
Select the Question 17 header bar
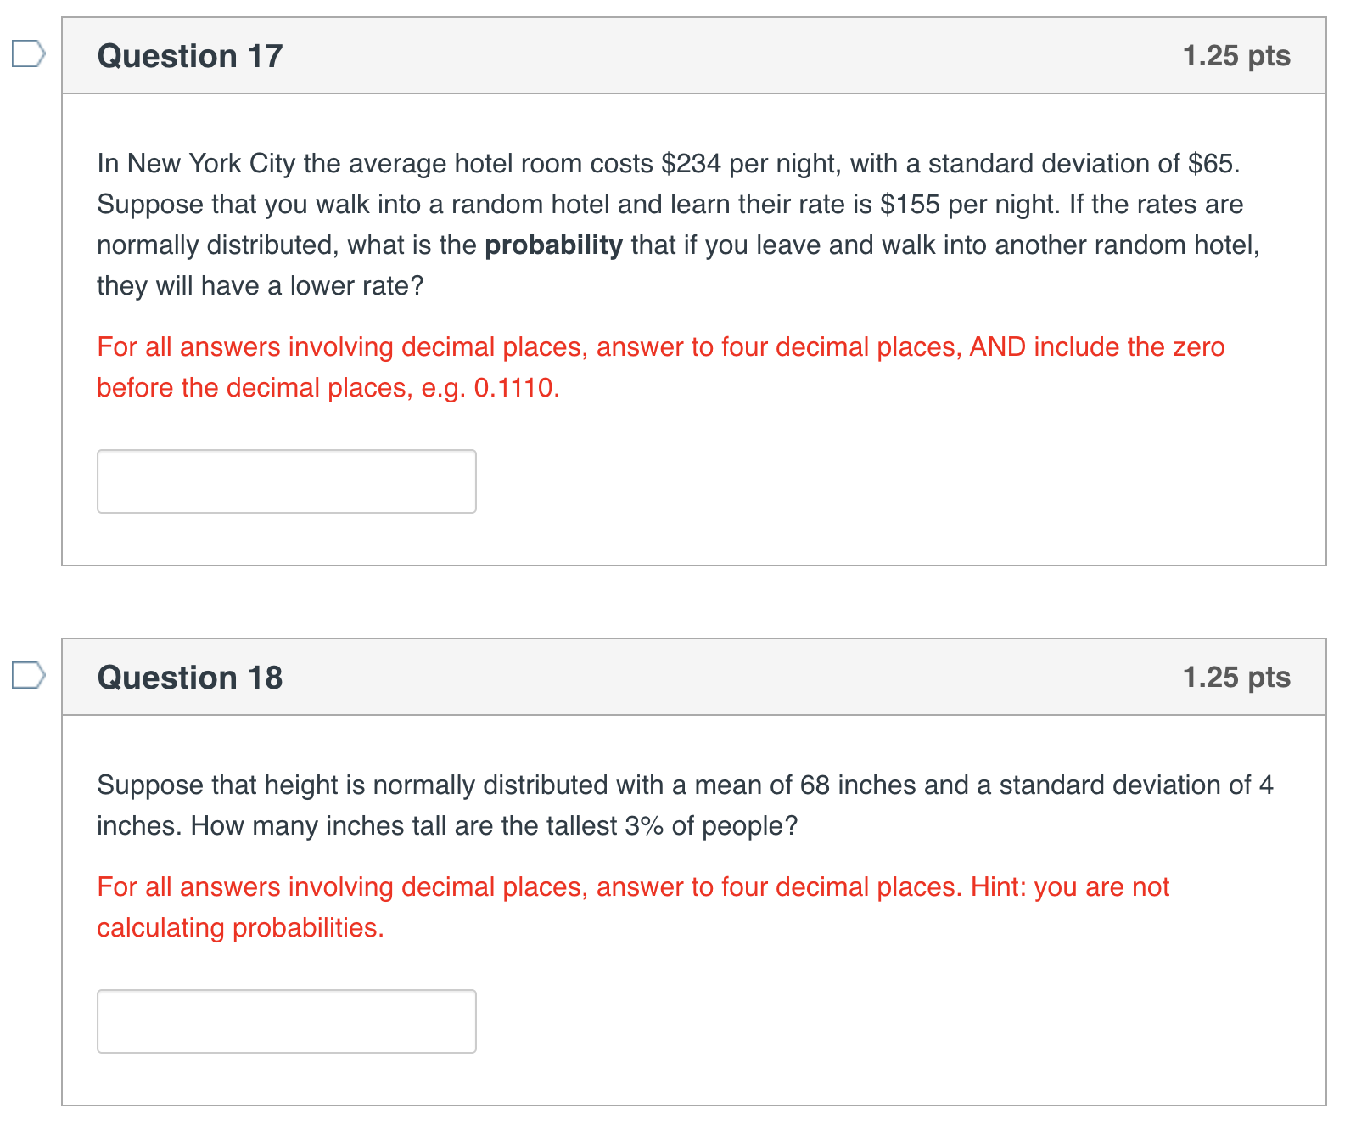pos(679,55)
